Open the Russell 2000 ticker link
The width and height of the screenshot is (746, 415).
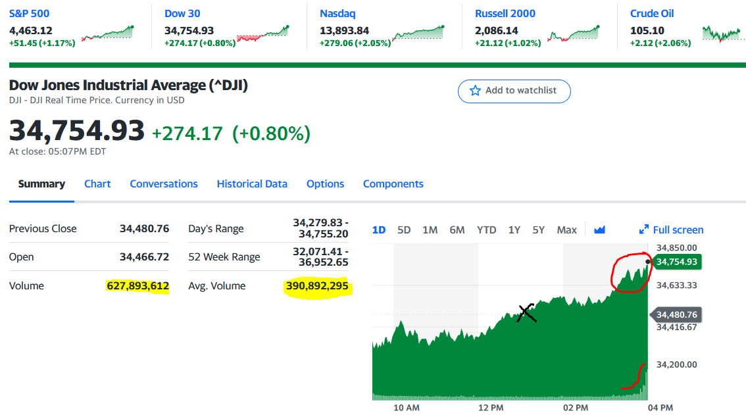[x=505, y=13]
